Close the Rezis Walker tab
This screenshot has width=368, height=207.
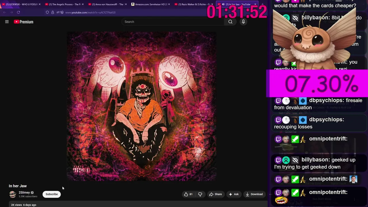[x=212, y=4]
